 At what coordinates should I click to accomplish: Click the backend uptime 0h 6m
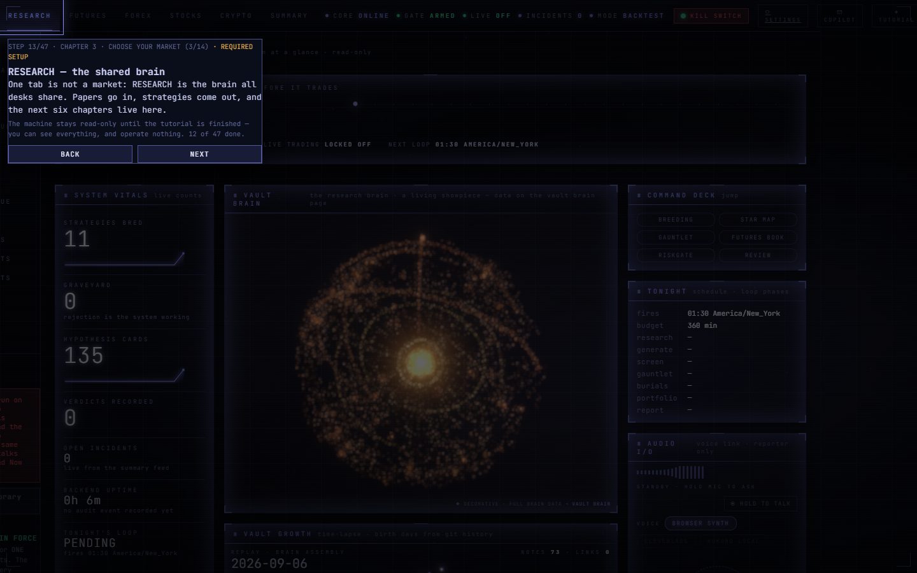click(x=82, y=500)
